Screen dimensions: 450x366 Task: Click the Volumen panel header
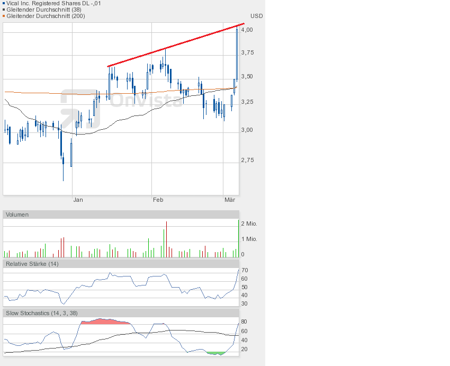tap(121, 215)
